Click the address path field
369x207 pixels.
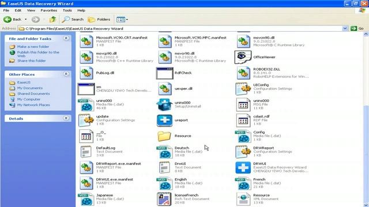(x=180, y=29)
